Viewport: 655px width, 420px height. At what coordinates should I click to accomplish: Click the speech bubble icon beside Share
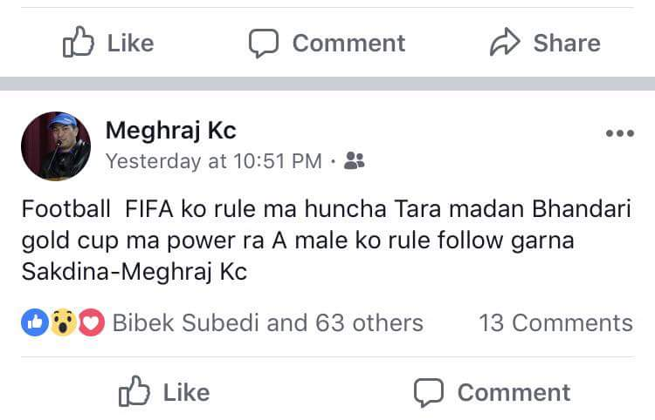coord(263,43)
